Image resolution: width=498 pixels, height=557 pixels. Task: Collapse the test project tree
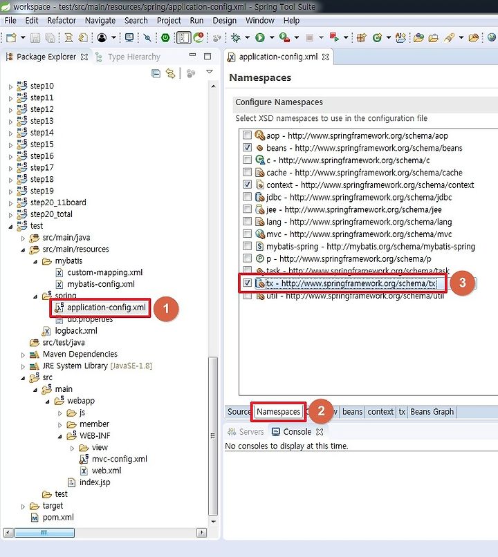[10, 226]
